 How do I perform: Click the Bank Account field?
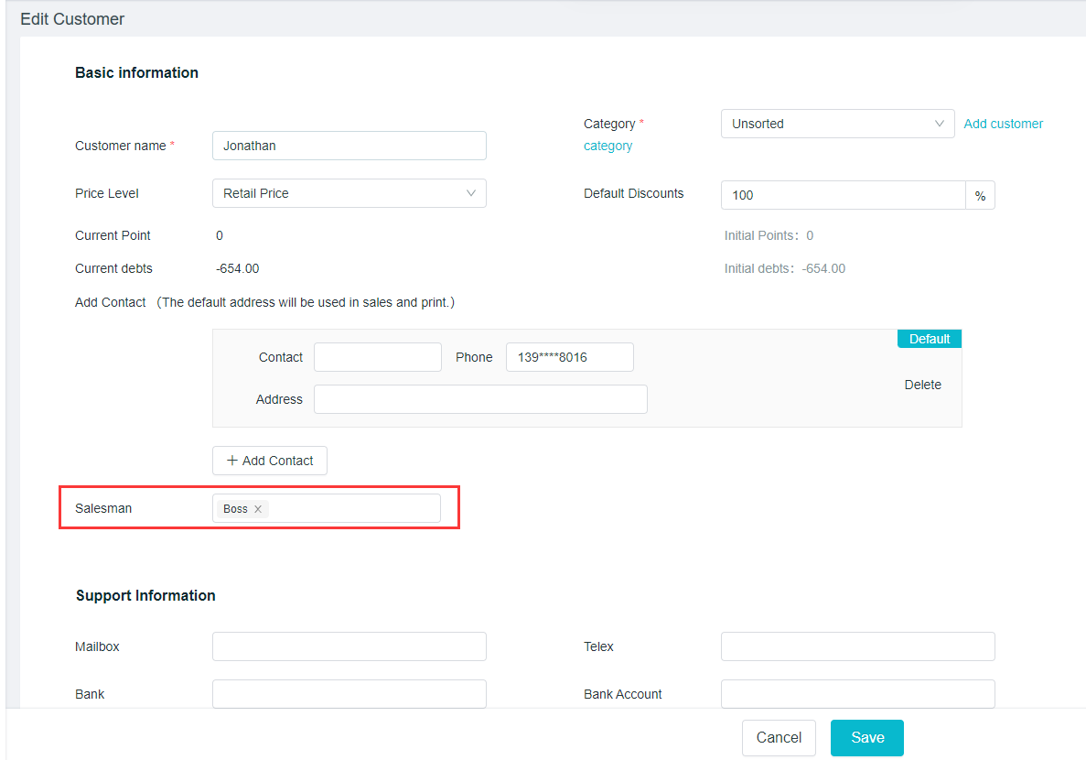(857, 694)
